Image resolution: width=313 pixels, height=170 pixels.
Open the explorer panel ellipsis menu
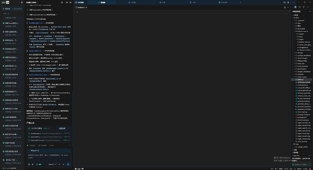(310, 12)
